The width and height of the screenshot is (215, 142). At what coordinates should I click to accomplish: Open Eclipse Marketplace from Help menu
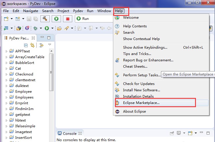(x=161, y=103)
